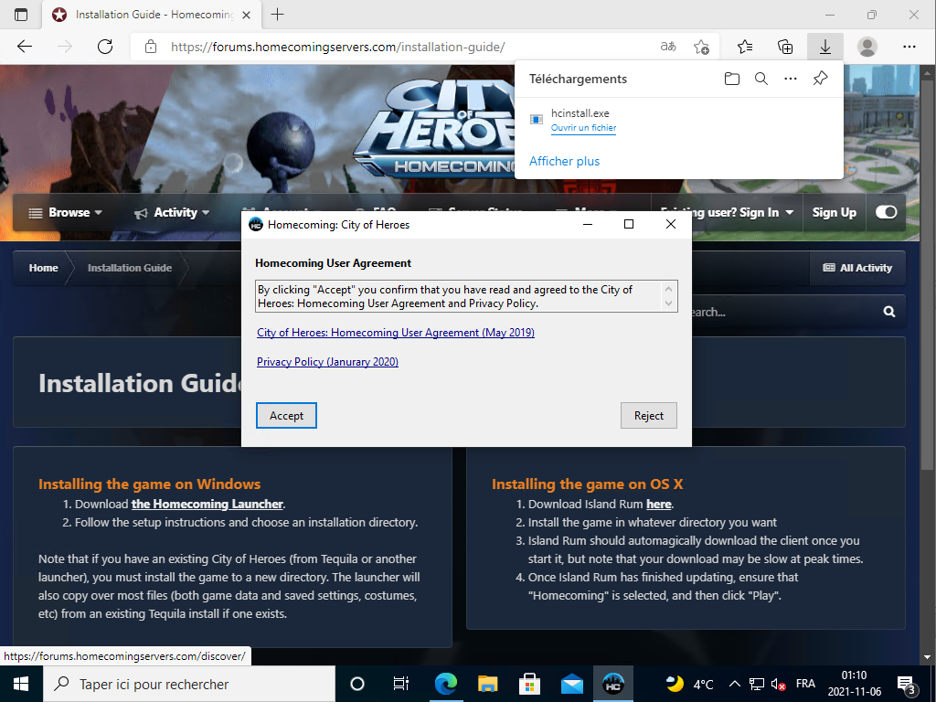This screenshot has height=702, width=936.
Task: Open the Edge profile avatar
Action: pos(867,47)
